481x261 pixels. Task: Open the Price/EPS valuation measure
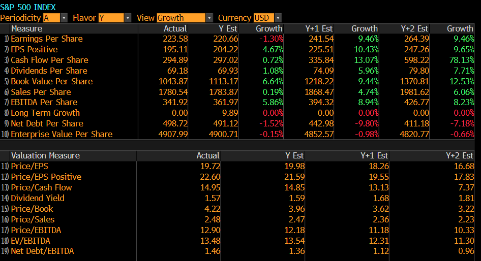pyautogui.click(x=29, y=167)
